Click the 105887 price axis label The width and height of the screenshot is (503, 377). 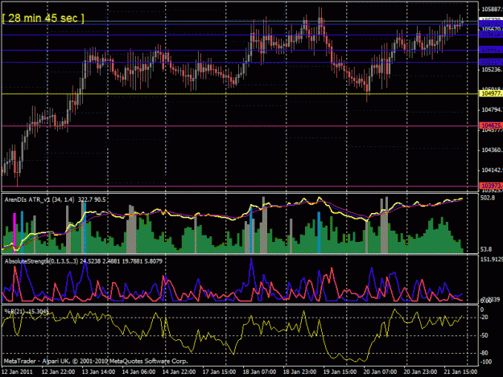click(x=492, y=10)
